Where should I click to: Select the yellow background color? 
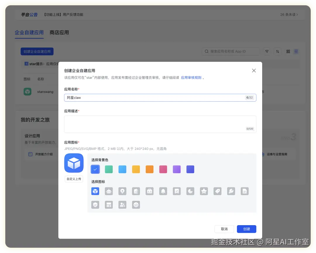coord(136,169)
